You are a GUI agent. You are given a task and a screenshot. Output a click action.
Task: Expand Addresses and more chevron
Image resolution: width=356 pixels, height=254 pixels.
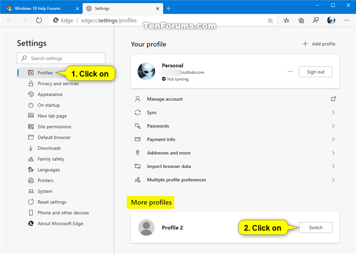(x=333, y=153)
